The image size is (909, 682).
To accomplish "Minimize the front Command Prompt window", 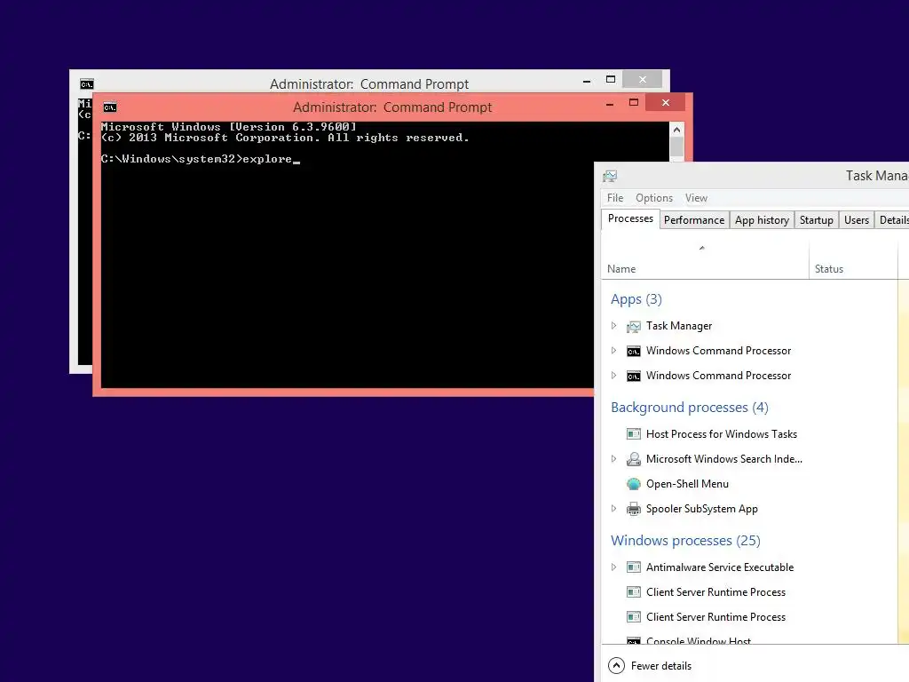I will coord(610,105).
